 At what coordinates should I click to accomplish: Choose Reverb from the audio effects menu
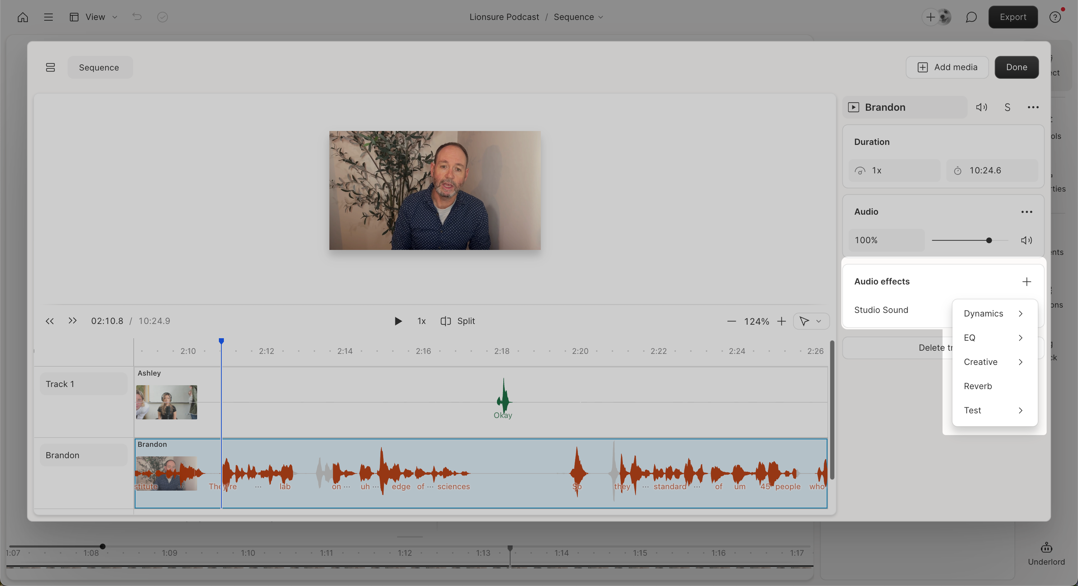pyautogui.click(x=977, y=386)
